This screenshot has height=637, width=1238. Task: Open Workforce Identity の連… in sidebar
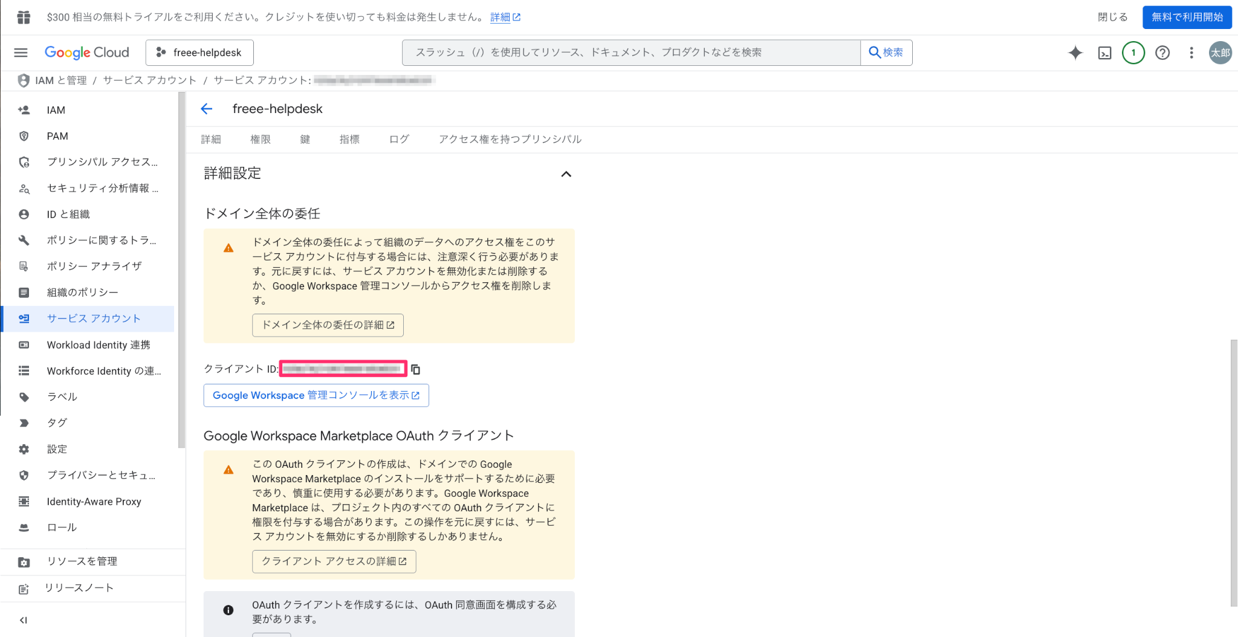pyautogui.click(x=88, y=371)
